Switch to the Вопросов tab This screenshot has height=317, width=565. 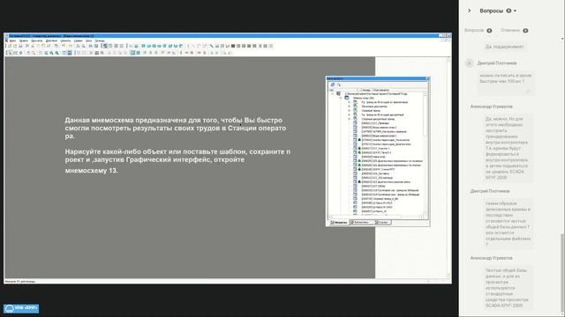pyautogui.click(x=478, y=30)
